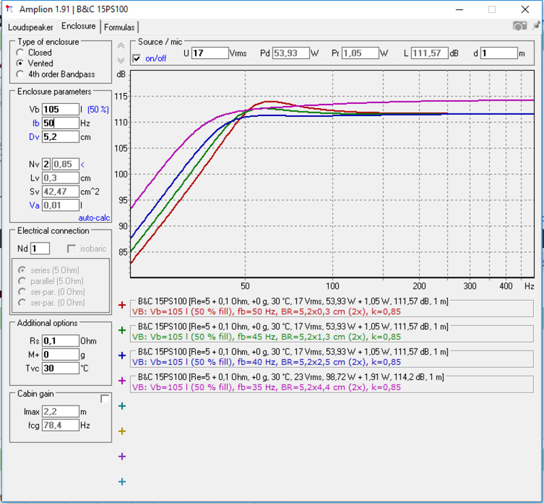Click the blue Va label
This screenshot has width=544, height=504.
(x=34, y=206)
